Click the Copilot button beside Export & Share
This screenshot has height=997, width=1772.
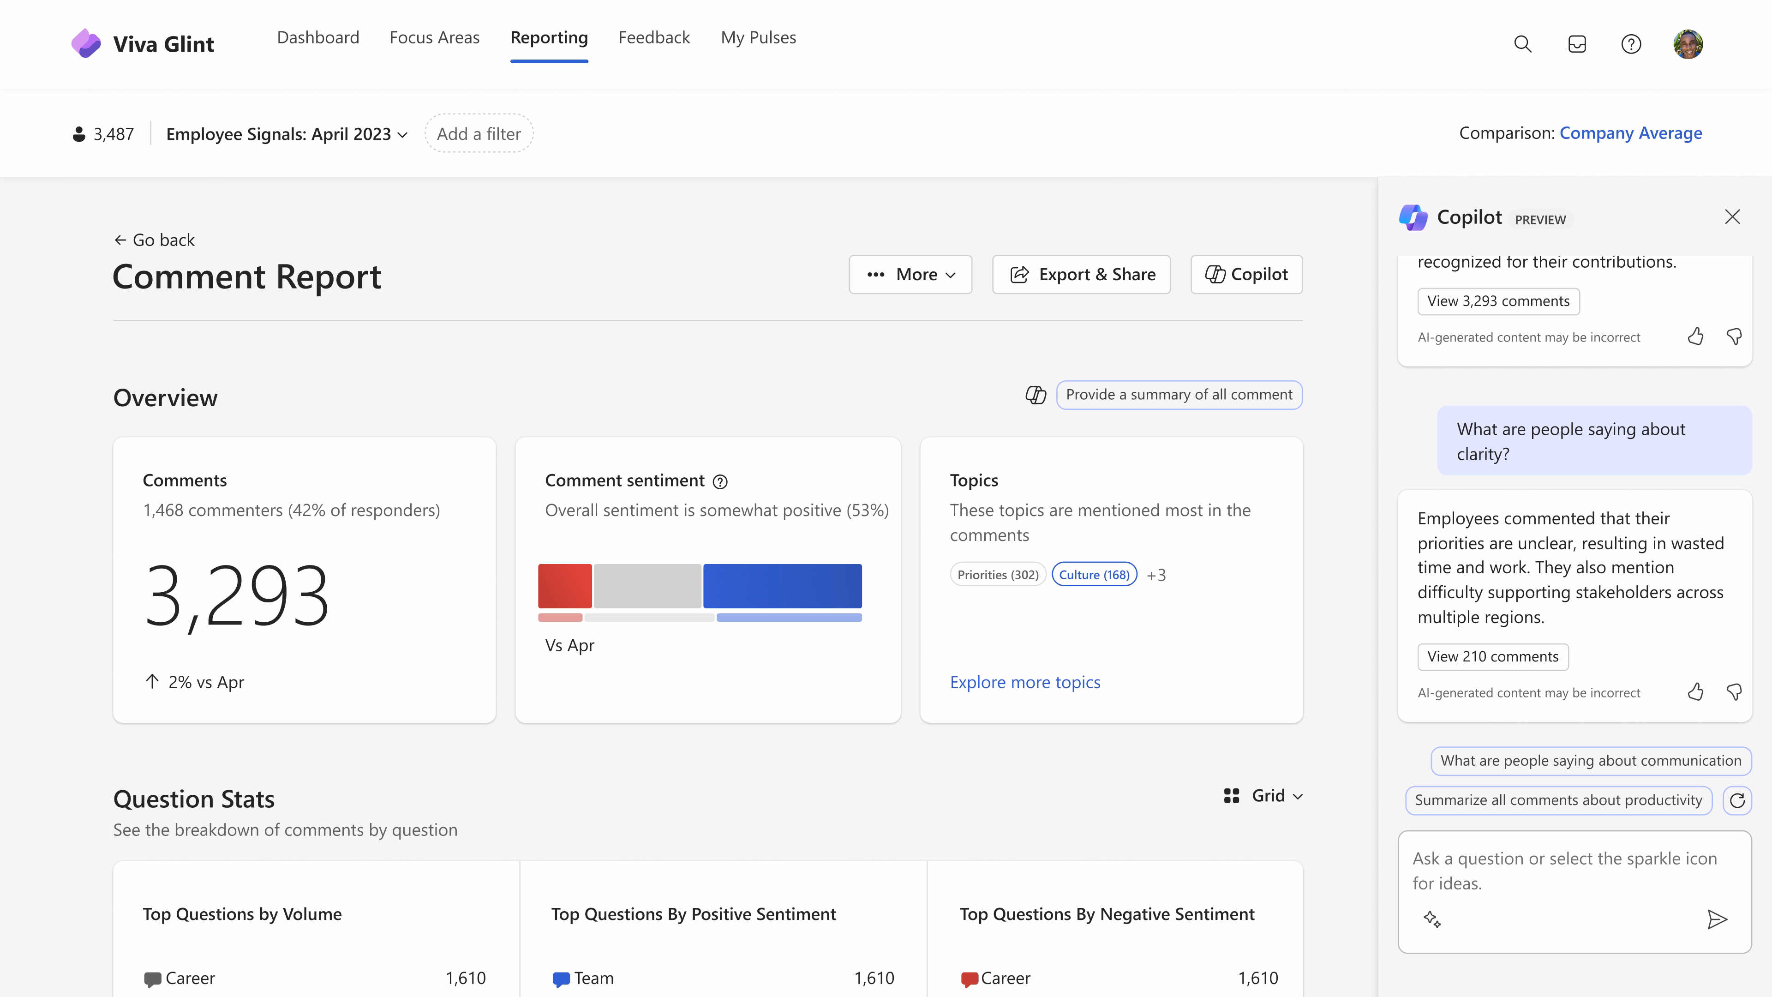tap(1246, 275)
